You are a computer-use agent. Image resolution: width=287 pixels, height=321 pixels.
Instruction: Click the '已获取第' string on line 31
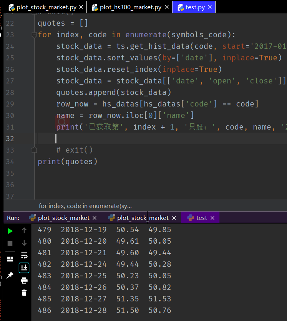coord(104,127)
